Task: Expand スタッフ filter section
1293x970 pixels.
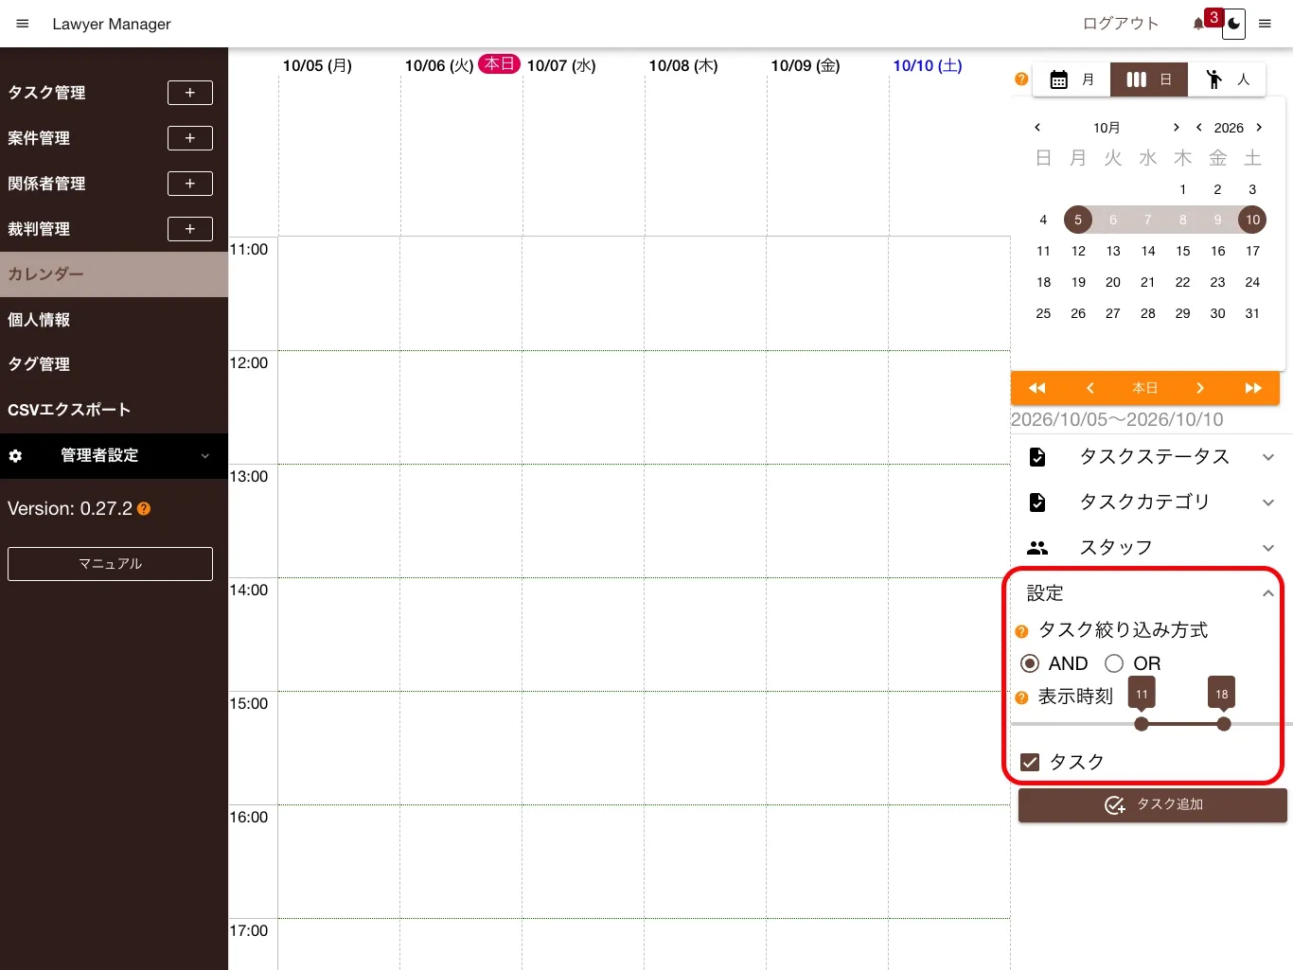Action: tap(1150, 548)
